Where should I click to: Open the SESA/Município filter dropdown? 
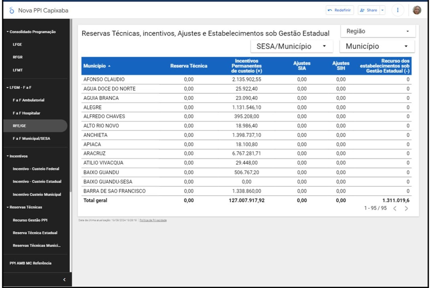(291, 46)
